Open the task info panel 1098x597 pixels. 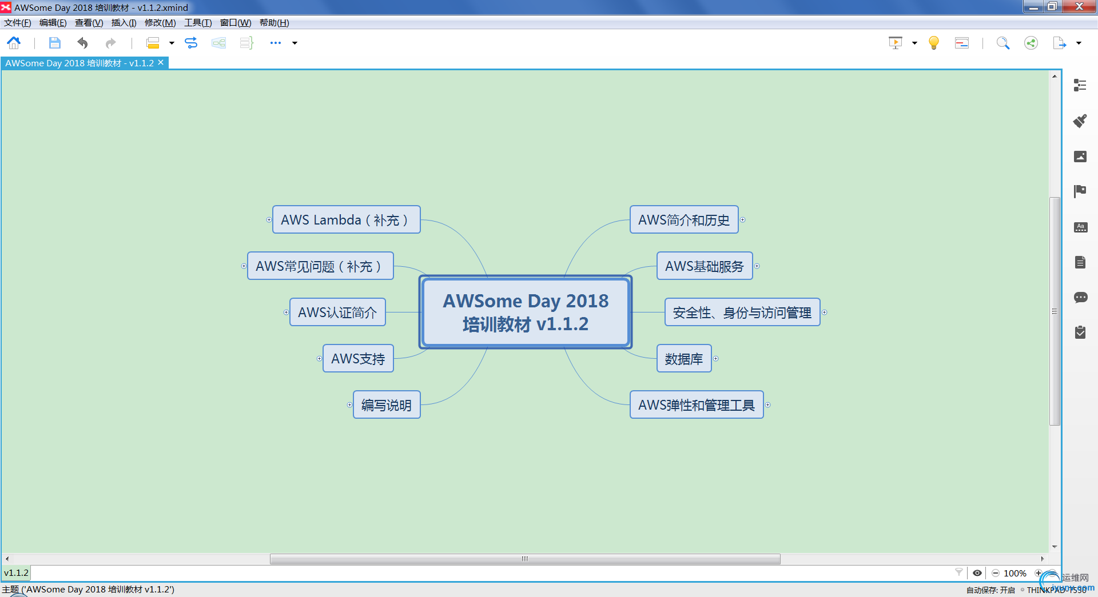tap(1080, 332)
